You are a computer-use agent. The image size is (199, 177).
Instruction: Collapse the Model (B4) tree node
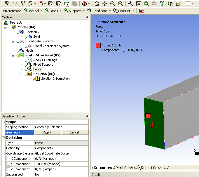tap(5, 27)
